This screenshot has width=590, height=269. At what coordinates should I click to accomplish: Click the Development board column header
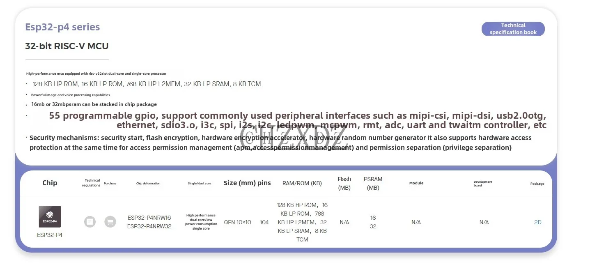point(483,183)
